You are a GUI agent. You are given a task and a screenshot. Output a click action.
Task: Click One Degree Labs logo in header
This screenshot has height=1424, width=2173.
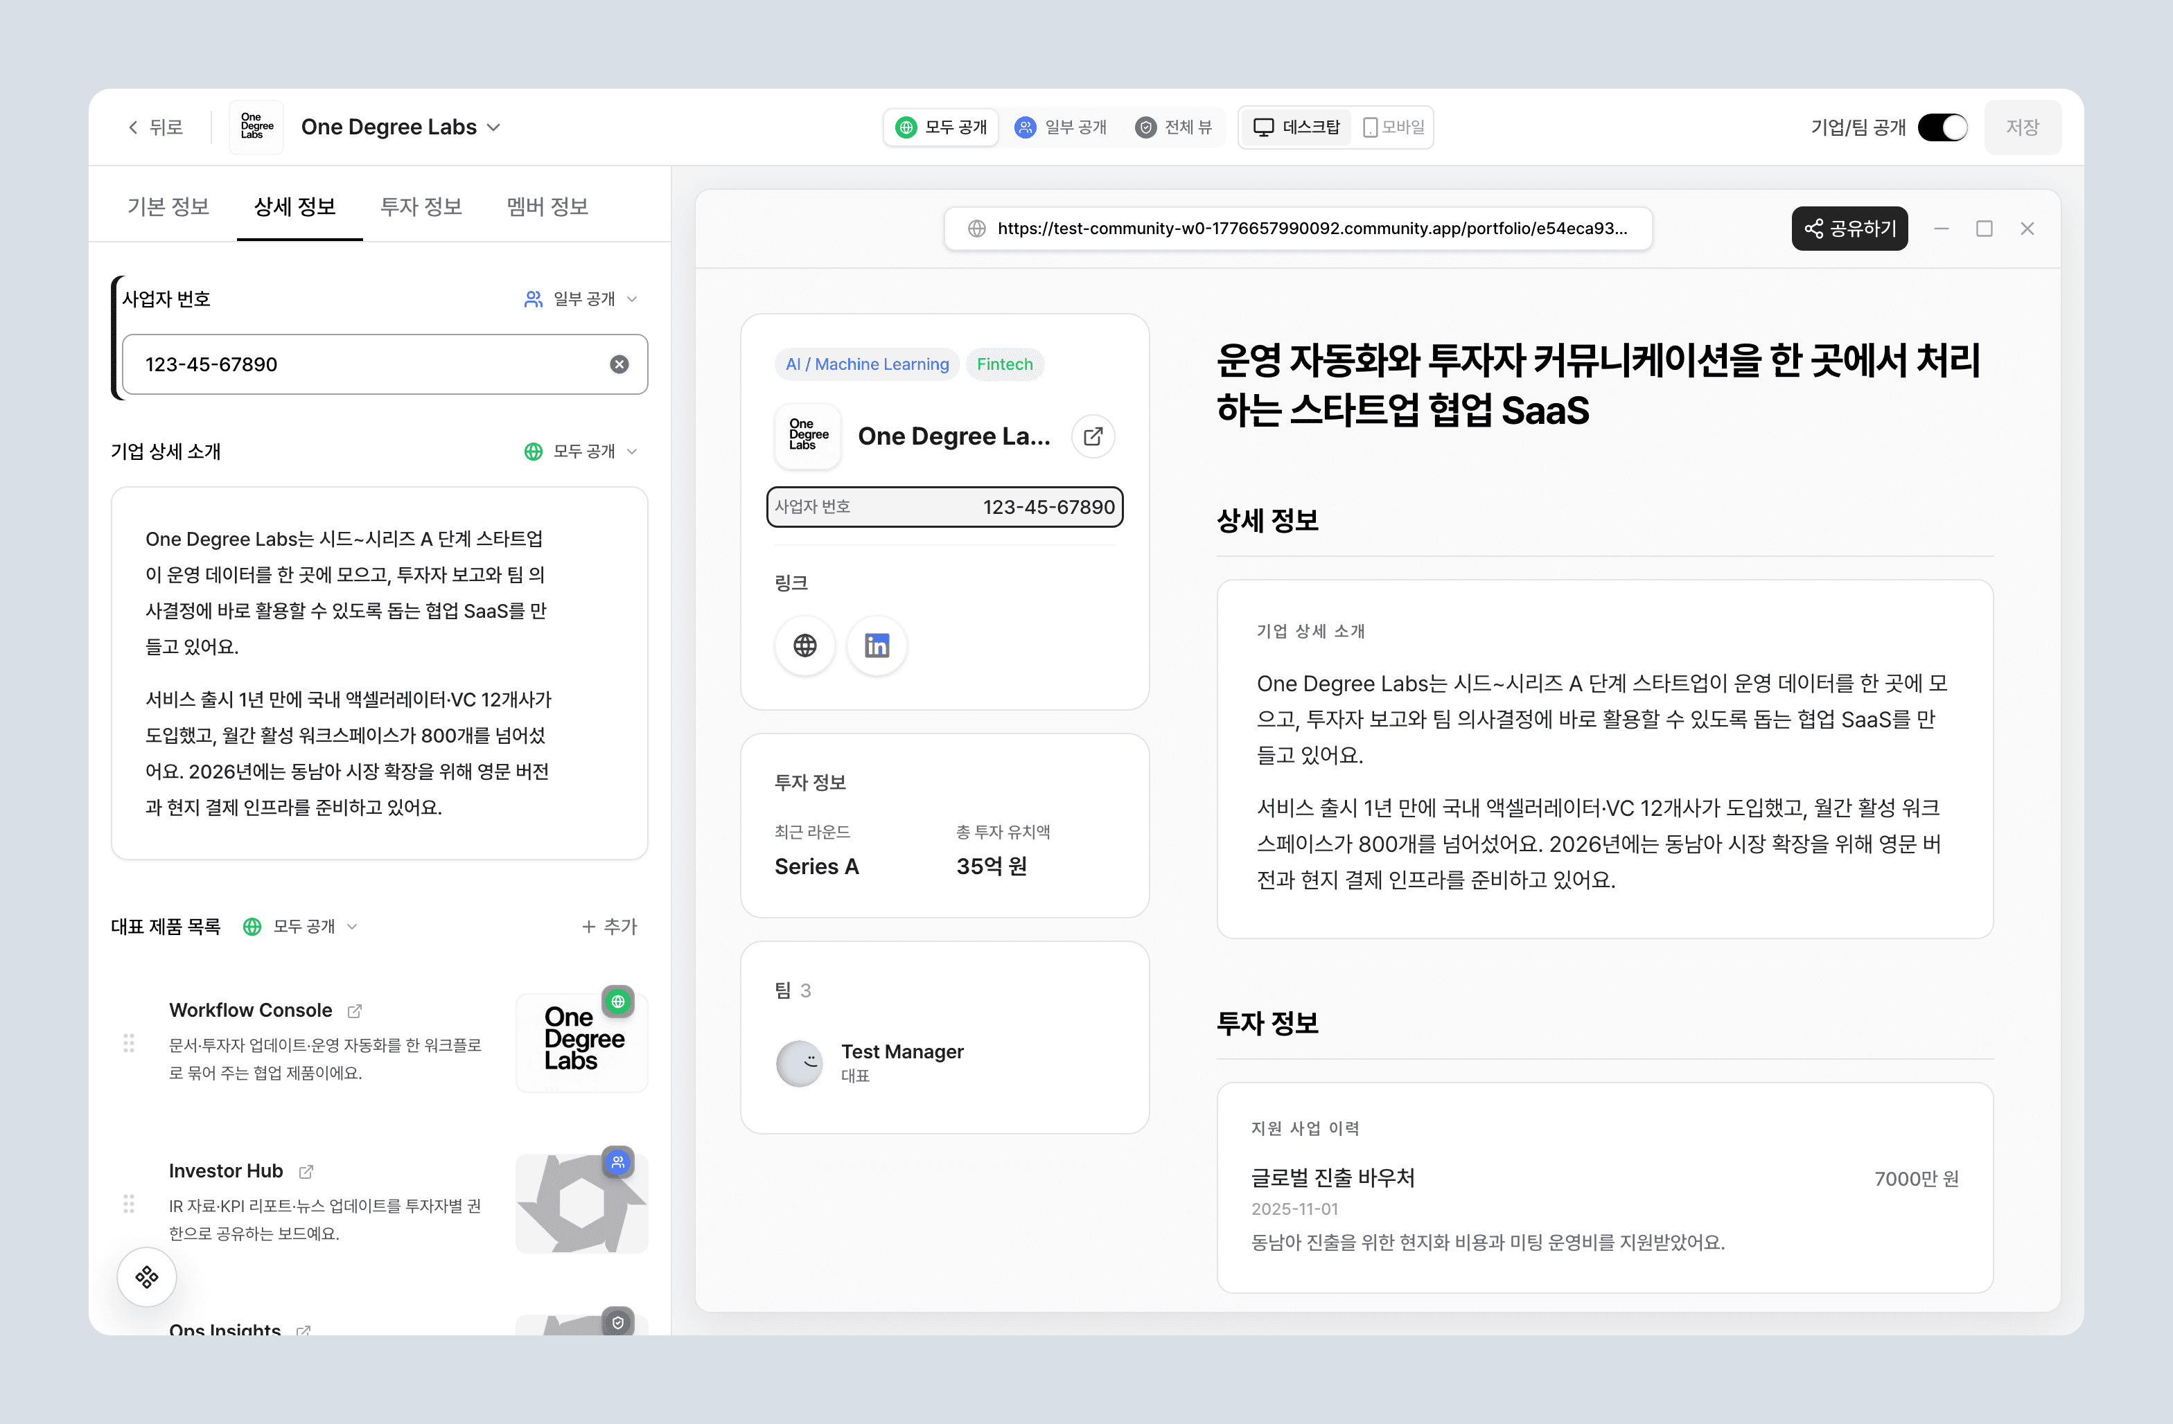point(256,127)
